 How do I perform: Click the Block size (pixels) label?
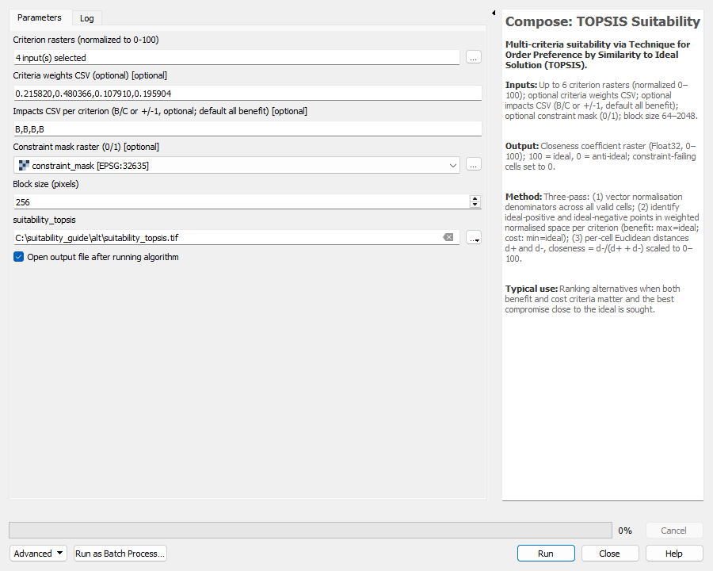point(46,184)
